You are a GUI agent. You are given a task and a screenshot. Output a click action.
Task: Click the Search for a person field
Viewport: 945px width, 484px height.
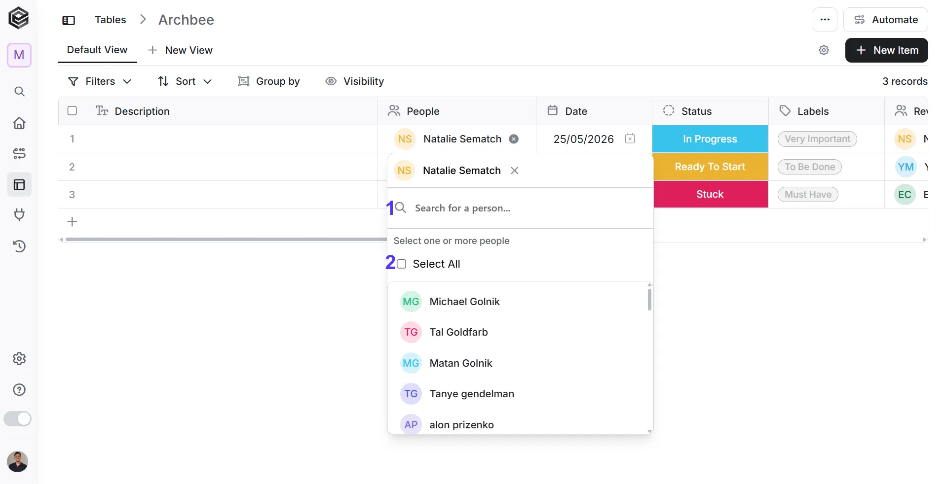point(520,208)
